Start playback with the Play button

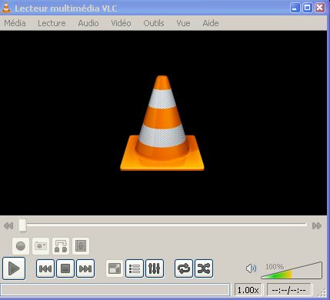pyautogui.click(x=14, y=268)
